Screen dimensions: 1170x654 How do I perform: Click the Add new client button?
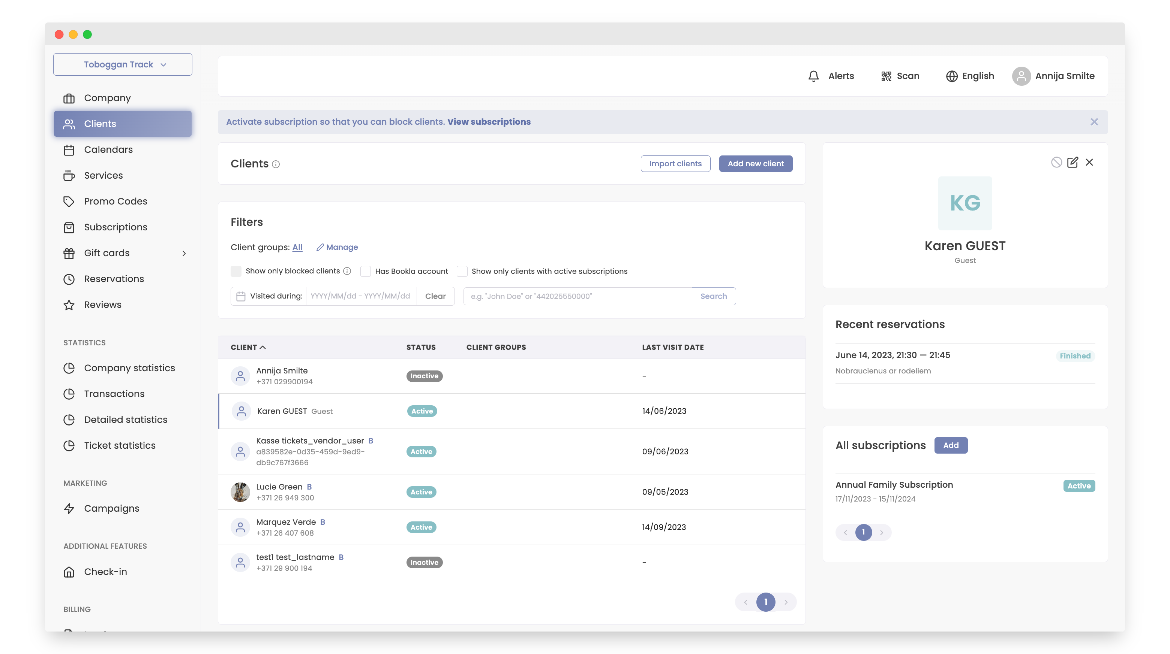(755, 164)
